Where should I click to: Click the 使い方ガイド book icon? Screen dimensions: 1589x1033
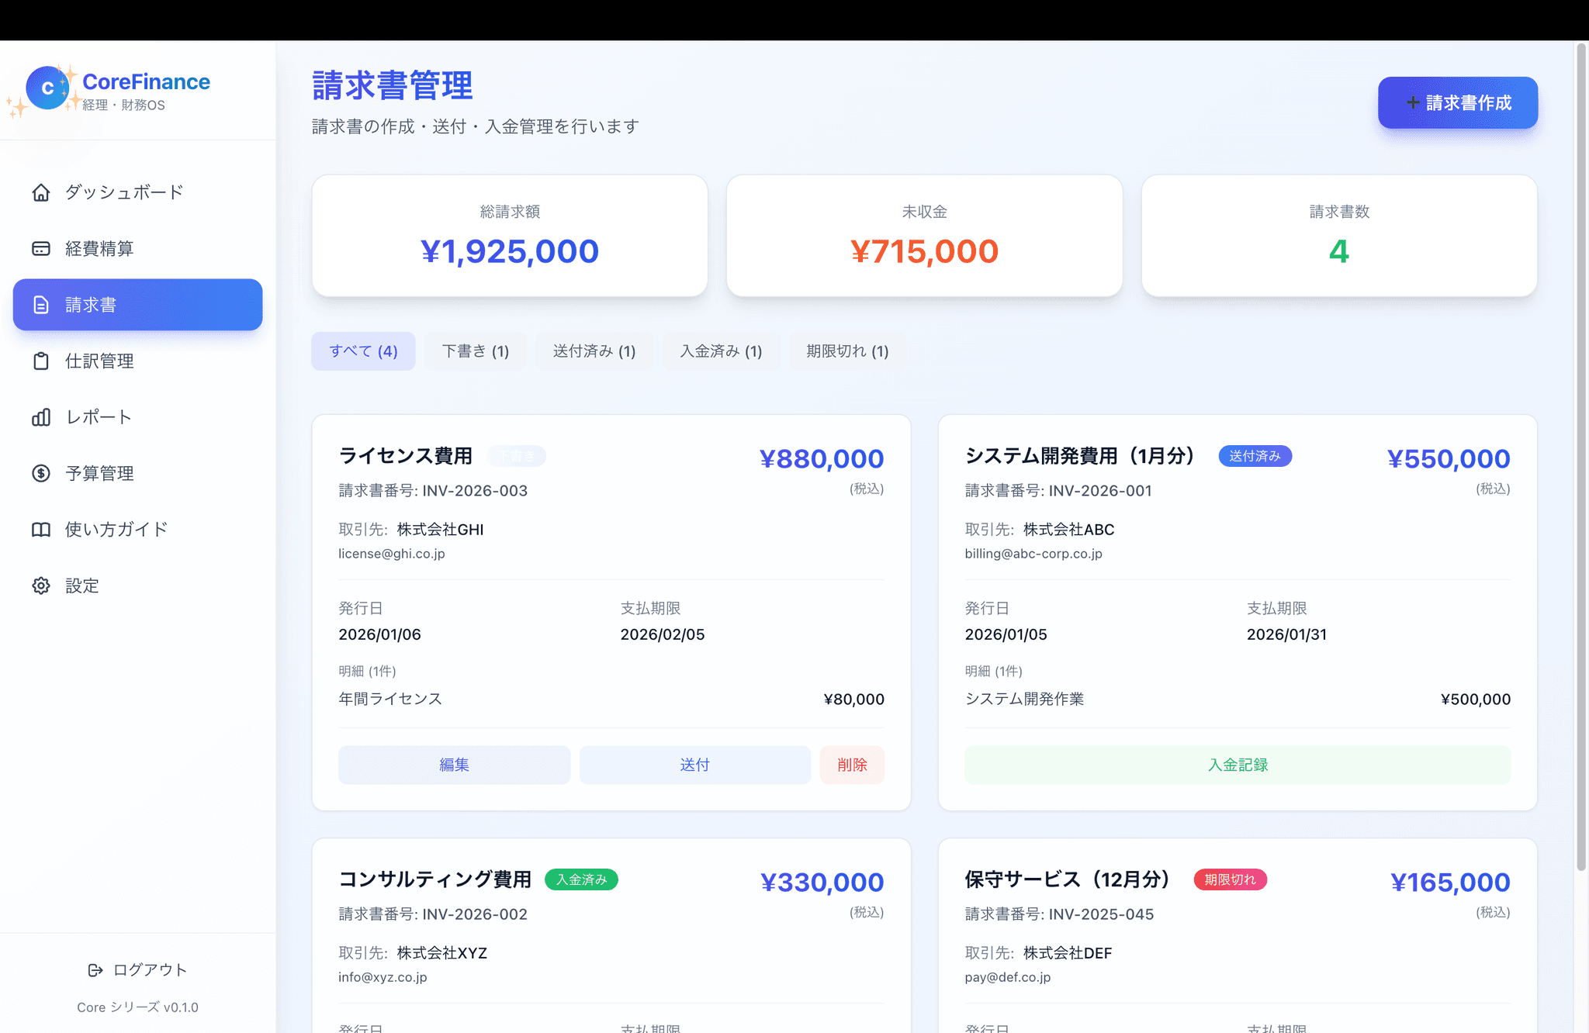tap(41, 530)
